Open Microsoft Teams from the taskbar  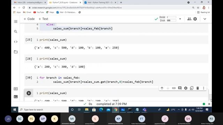coord(145,110)
